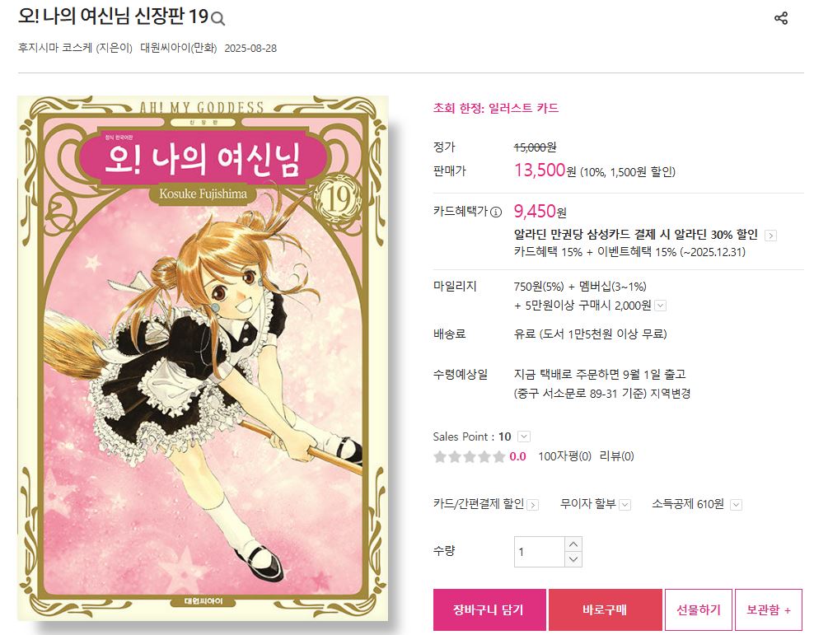
Task: Add to wishlist with 보관함 + button
Action: (769, 609)
